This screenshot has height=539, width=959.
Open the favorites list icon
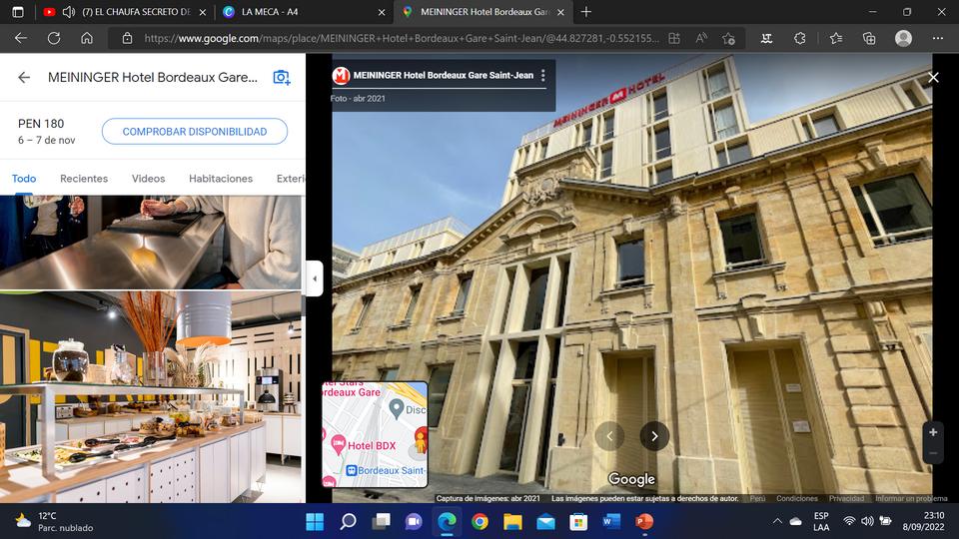tap(836, 39)
